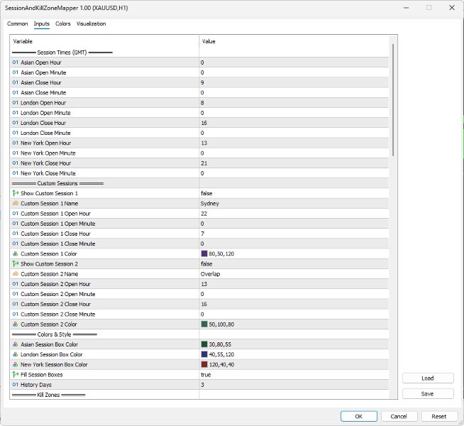
Task: Click the color icon beside Asian Session Box Color
Action: pyautogui.click(x=16, y=344)
